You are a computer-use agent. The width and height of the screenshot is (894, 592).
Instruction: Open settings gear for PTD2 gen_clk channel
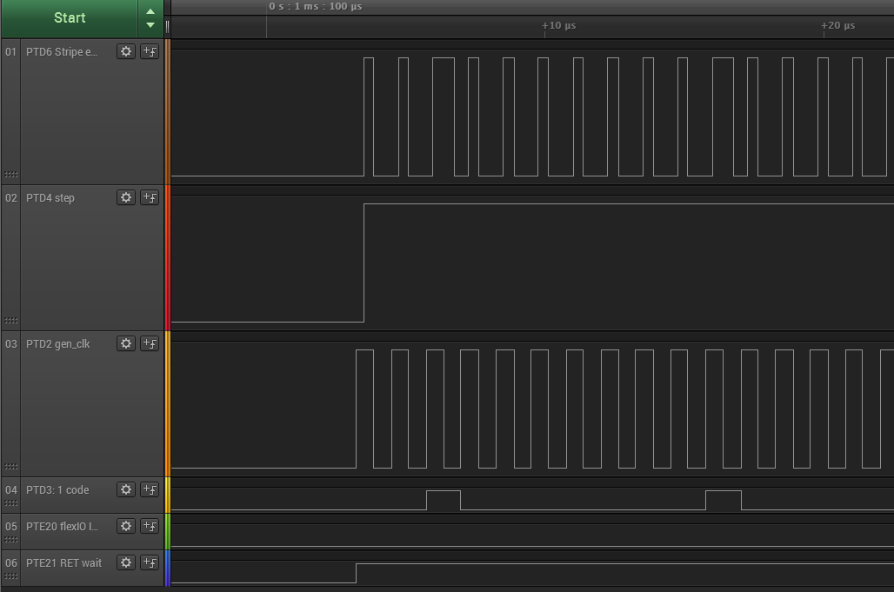point(126,343)
